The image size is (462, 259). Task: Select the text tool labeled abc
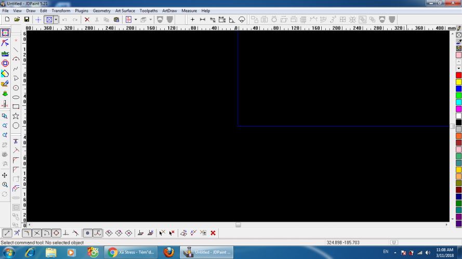(x=5, y=53)
